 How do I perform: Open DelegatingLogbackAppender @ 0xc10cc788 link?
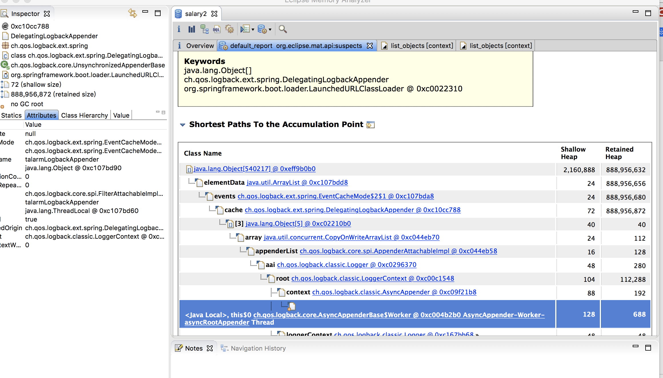[353, 210]
